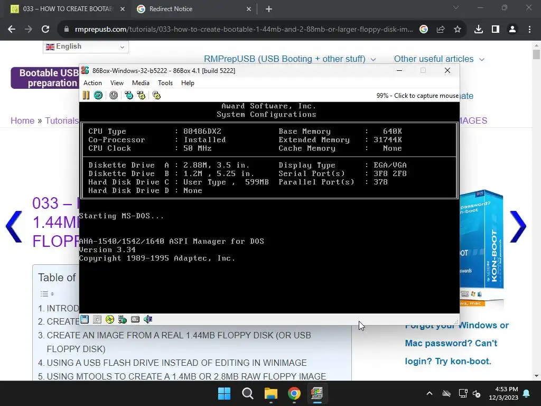The width and height of the screenshot is (541, 406).
Task: Click the CD-ROM drive status icon
Action: click(110, 319)
